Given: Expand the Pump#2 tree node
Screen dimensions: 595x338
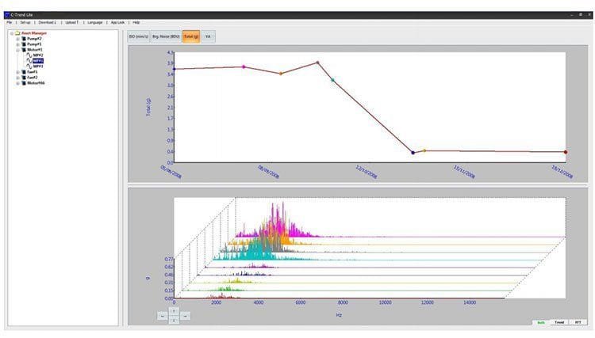Looking at the screenshot, I should (17, 38).
